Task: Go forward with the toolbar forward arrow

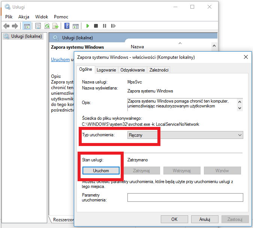Action: click(x=15, y=26)
